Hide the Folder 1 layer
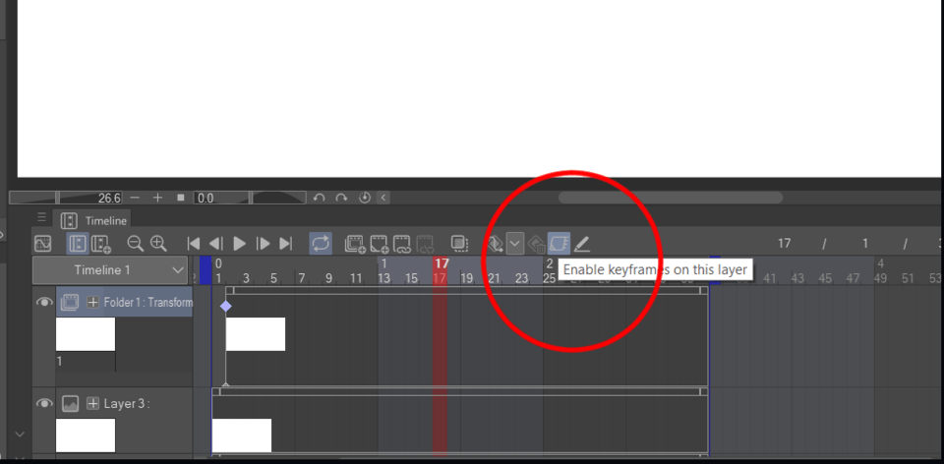Viewport: 944px width, 464px height. [43, 302]
